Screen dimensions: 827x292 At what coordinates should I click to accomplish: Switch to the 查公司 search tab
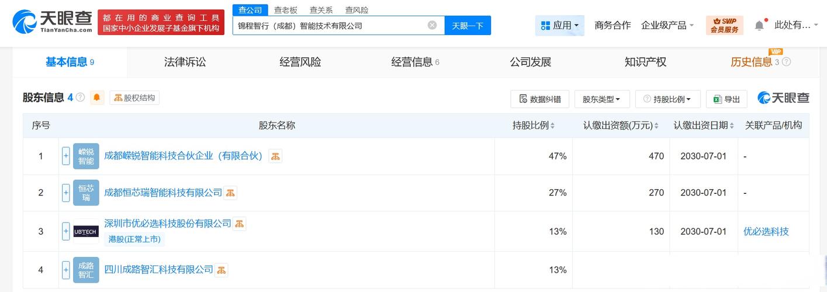click(250, 10)
